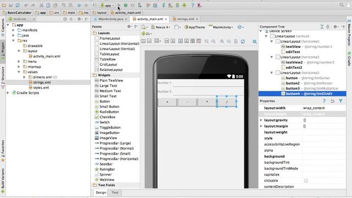Image resolution: width=352 pixels, height=198 pixels.
Task: Click Expand All in the Component Tree header
Action: pyautogui.click(x=322, y=26)
